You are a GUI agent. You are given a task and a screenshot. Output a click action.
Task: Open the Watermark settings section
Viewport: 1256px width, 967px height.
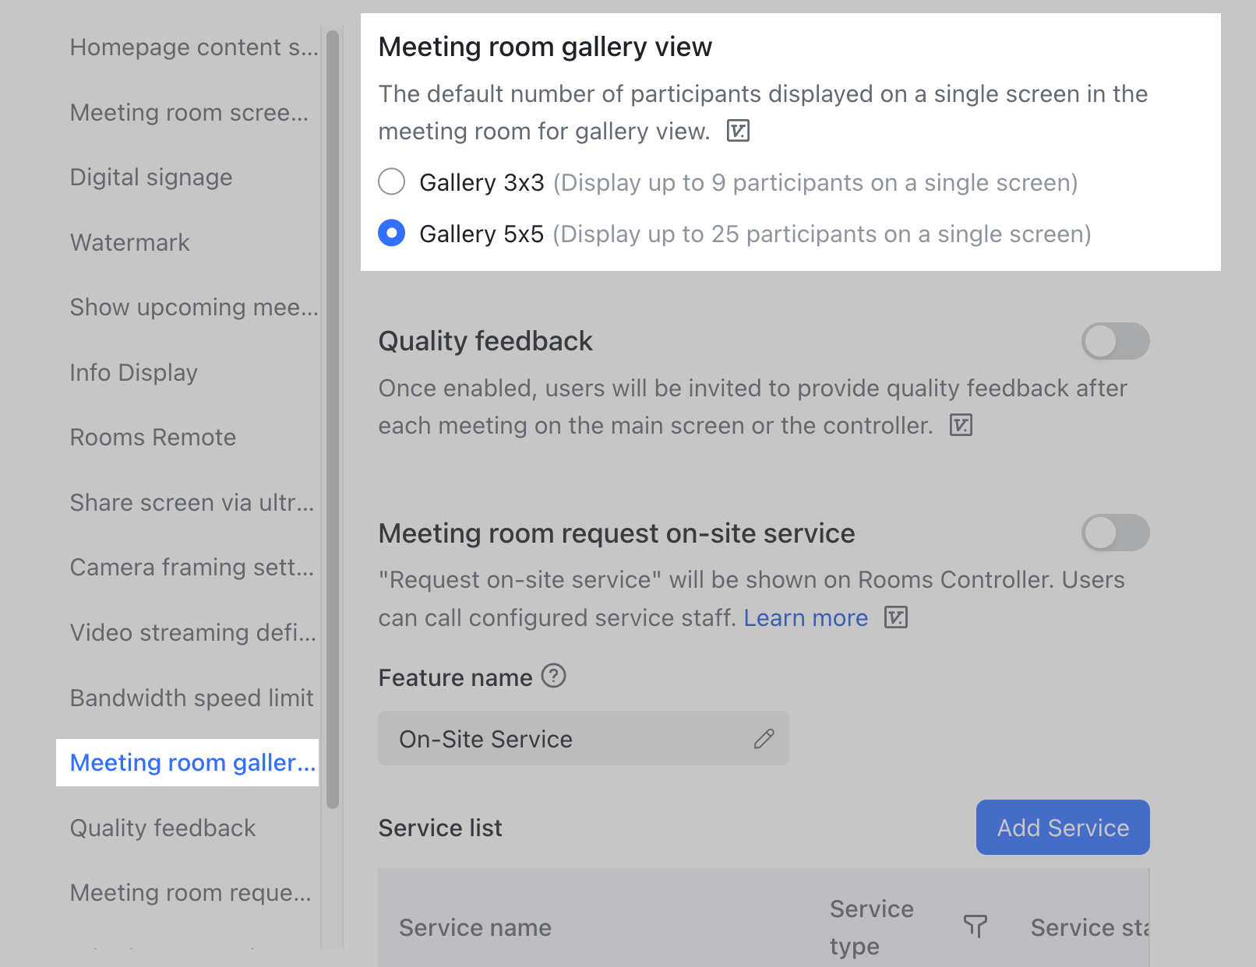[x=130, y=243]
